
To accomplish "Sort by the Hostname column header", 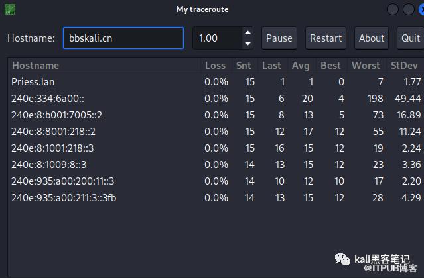I will (x=35, y=66).
